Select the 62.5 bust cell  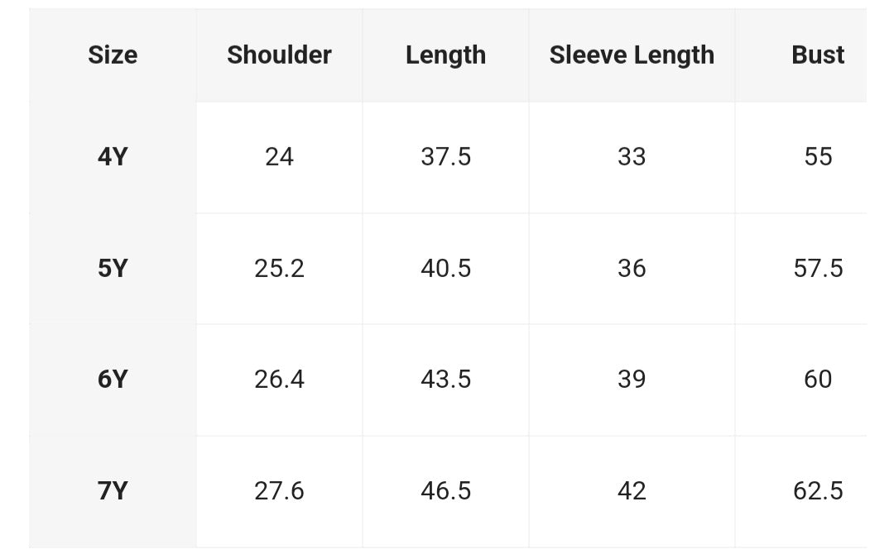click(818, 490)
